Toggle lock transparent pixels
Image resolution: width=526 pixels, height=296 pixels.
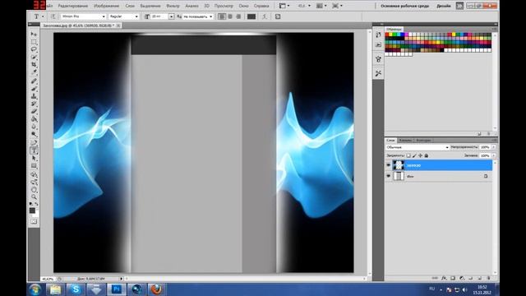click(x=408, y=155)
